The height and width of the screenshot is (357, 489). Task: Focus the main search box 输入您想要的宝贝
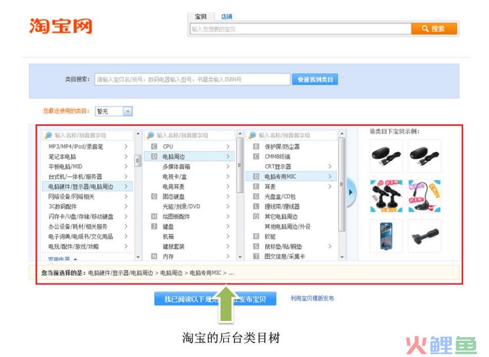(x=301, y=29)
